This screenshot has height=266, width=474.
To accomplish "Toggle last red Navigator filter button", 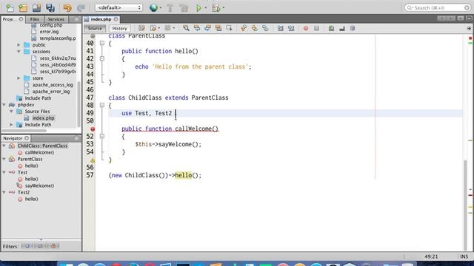I will point(53,246).
